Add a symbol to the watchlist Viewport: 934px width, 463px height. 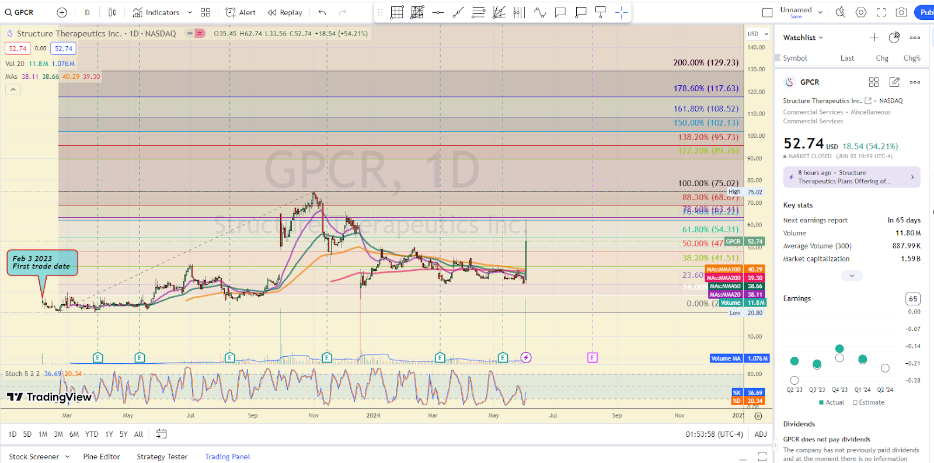pos(874,37)
